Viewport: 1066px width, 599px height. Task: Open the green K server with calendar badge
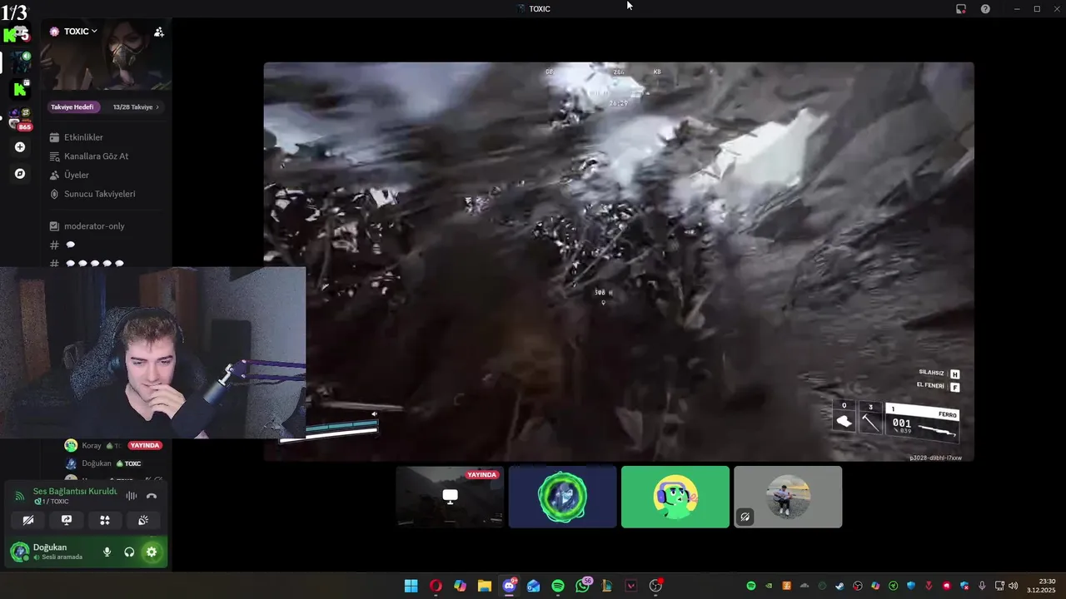(x=20, y=89)
